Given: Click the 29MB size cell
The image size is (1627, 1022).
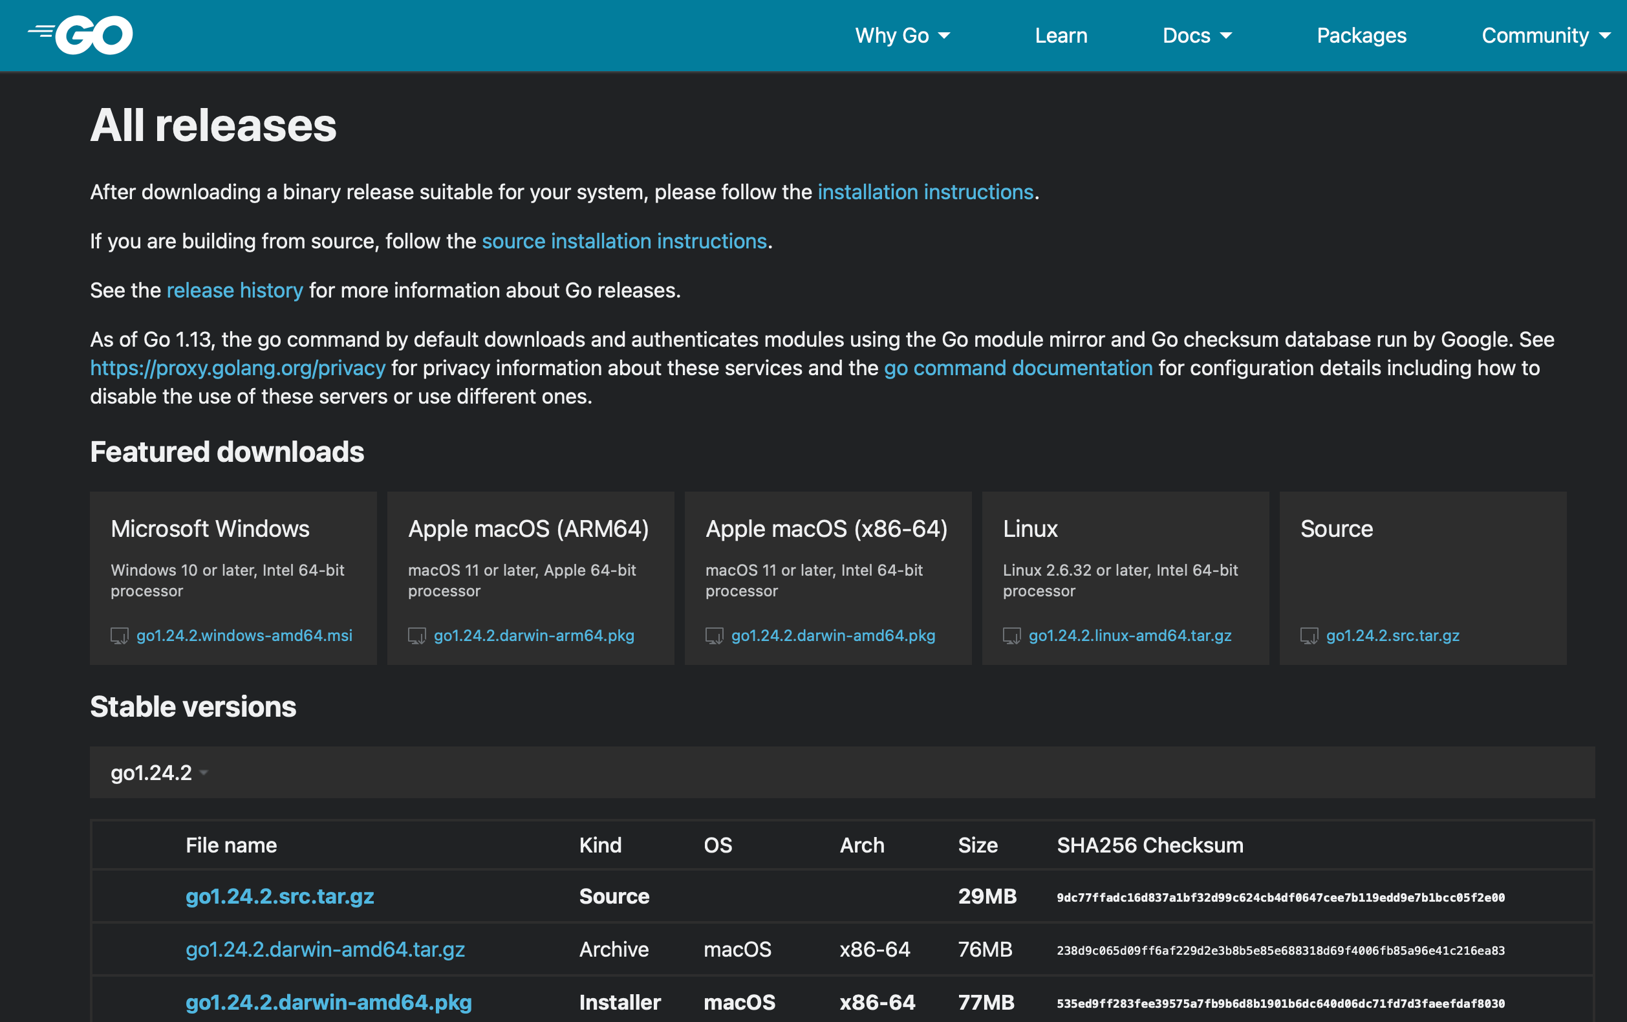Looking at the screenshot, I should point(987,897).
